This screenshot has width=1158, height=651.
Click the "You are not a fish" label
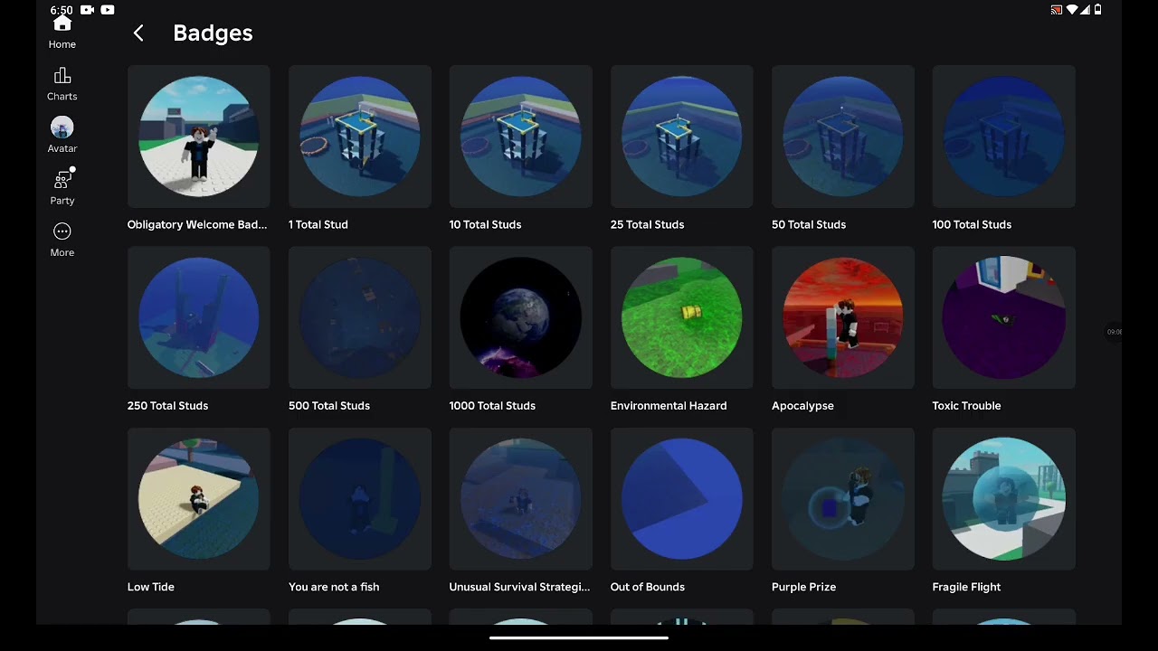(x=334, y=587)
